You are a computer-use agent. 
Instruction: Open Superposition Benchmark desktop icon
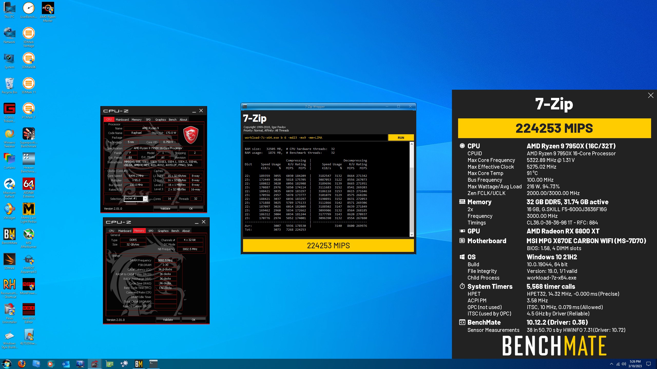tap(28, 138)
